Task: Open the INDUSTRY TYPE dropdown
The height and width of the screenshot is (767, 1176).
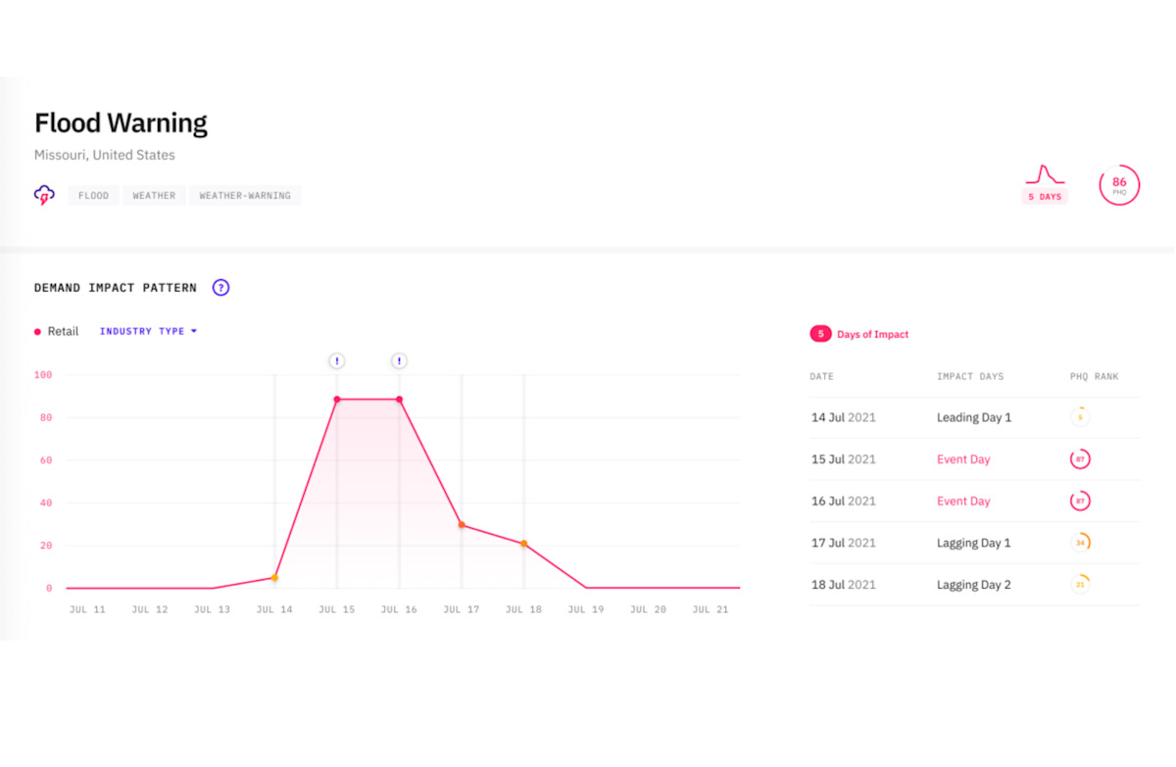Action: tap(142, 331)
